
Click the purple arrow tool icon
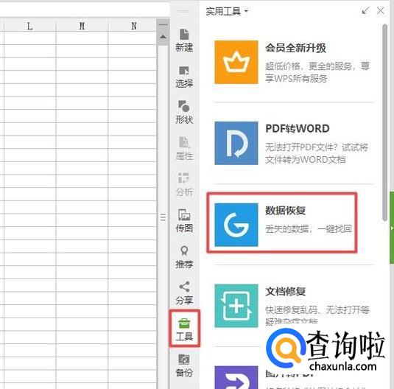(x=236, y=377)
